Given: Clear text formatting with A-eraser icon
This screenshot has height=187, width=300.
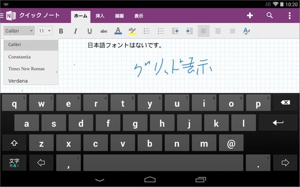Looking at the screenshot, I should tap(246, 31).
